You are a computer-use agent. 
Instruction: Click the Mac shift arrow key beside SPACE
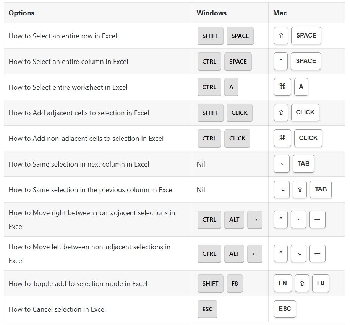click(x=281, y=36)
